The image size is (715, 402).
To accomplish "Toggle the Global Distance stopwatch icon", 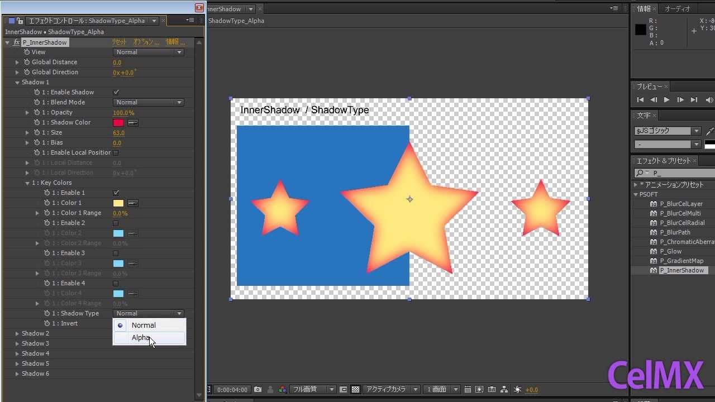I will [27, 62].
